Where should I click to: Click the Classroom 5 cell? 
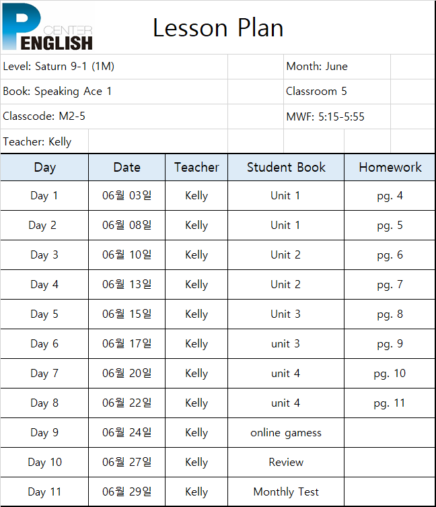(x=337, y=92)
